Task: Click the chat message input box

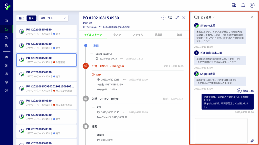Action: click(221, 130)
